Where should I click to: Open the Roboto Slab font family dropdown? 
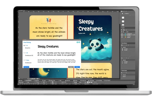[x=22, y=82]
